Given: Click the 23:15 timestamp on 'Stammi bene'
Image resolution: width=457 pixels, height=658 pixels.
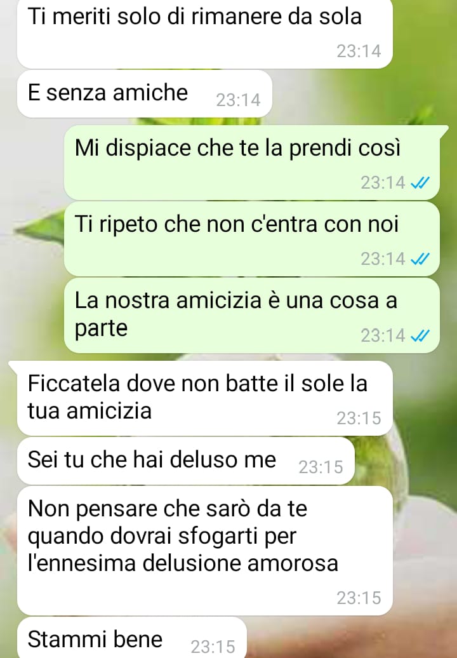Looking at the screenshot, I should click(213, 647).
